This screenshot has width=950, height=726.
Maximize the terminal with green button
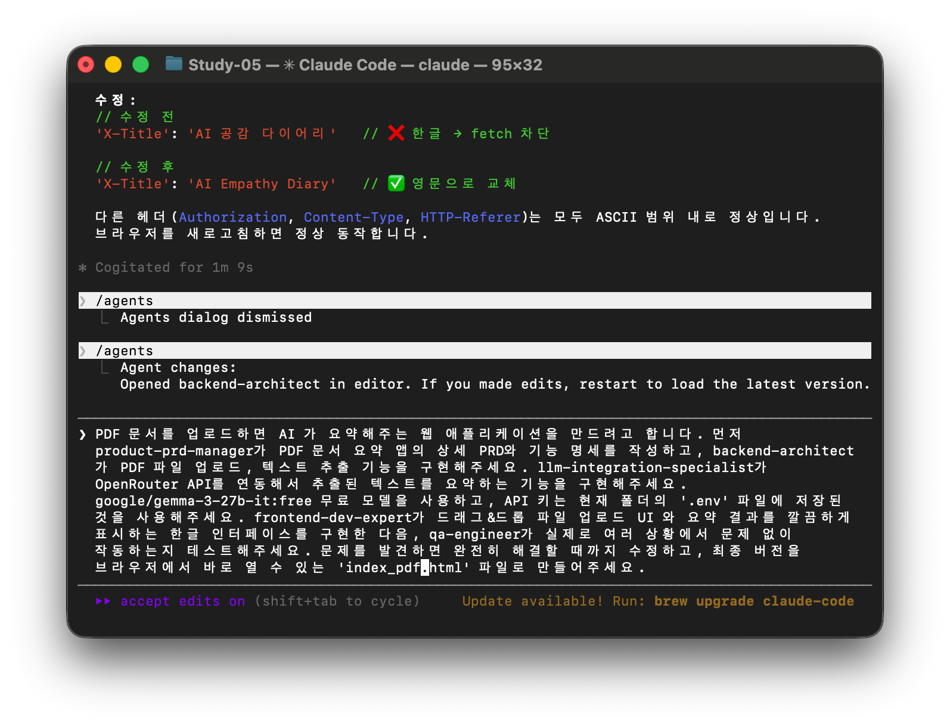[141, 64]
